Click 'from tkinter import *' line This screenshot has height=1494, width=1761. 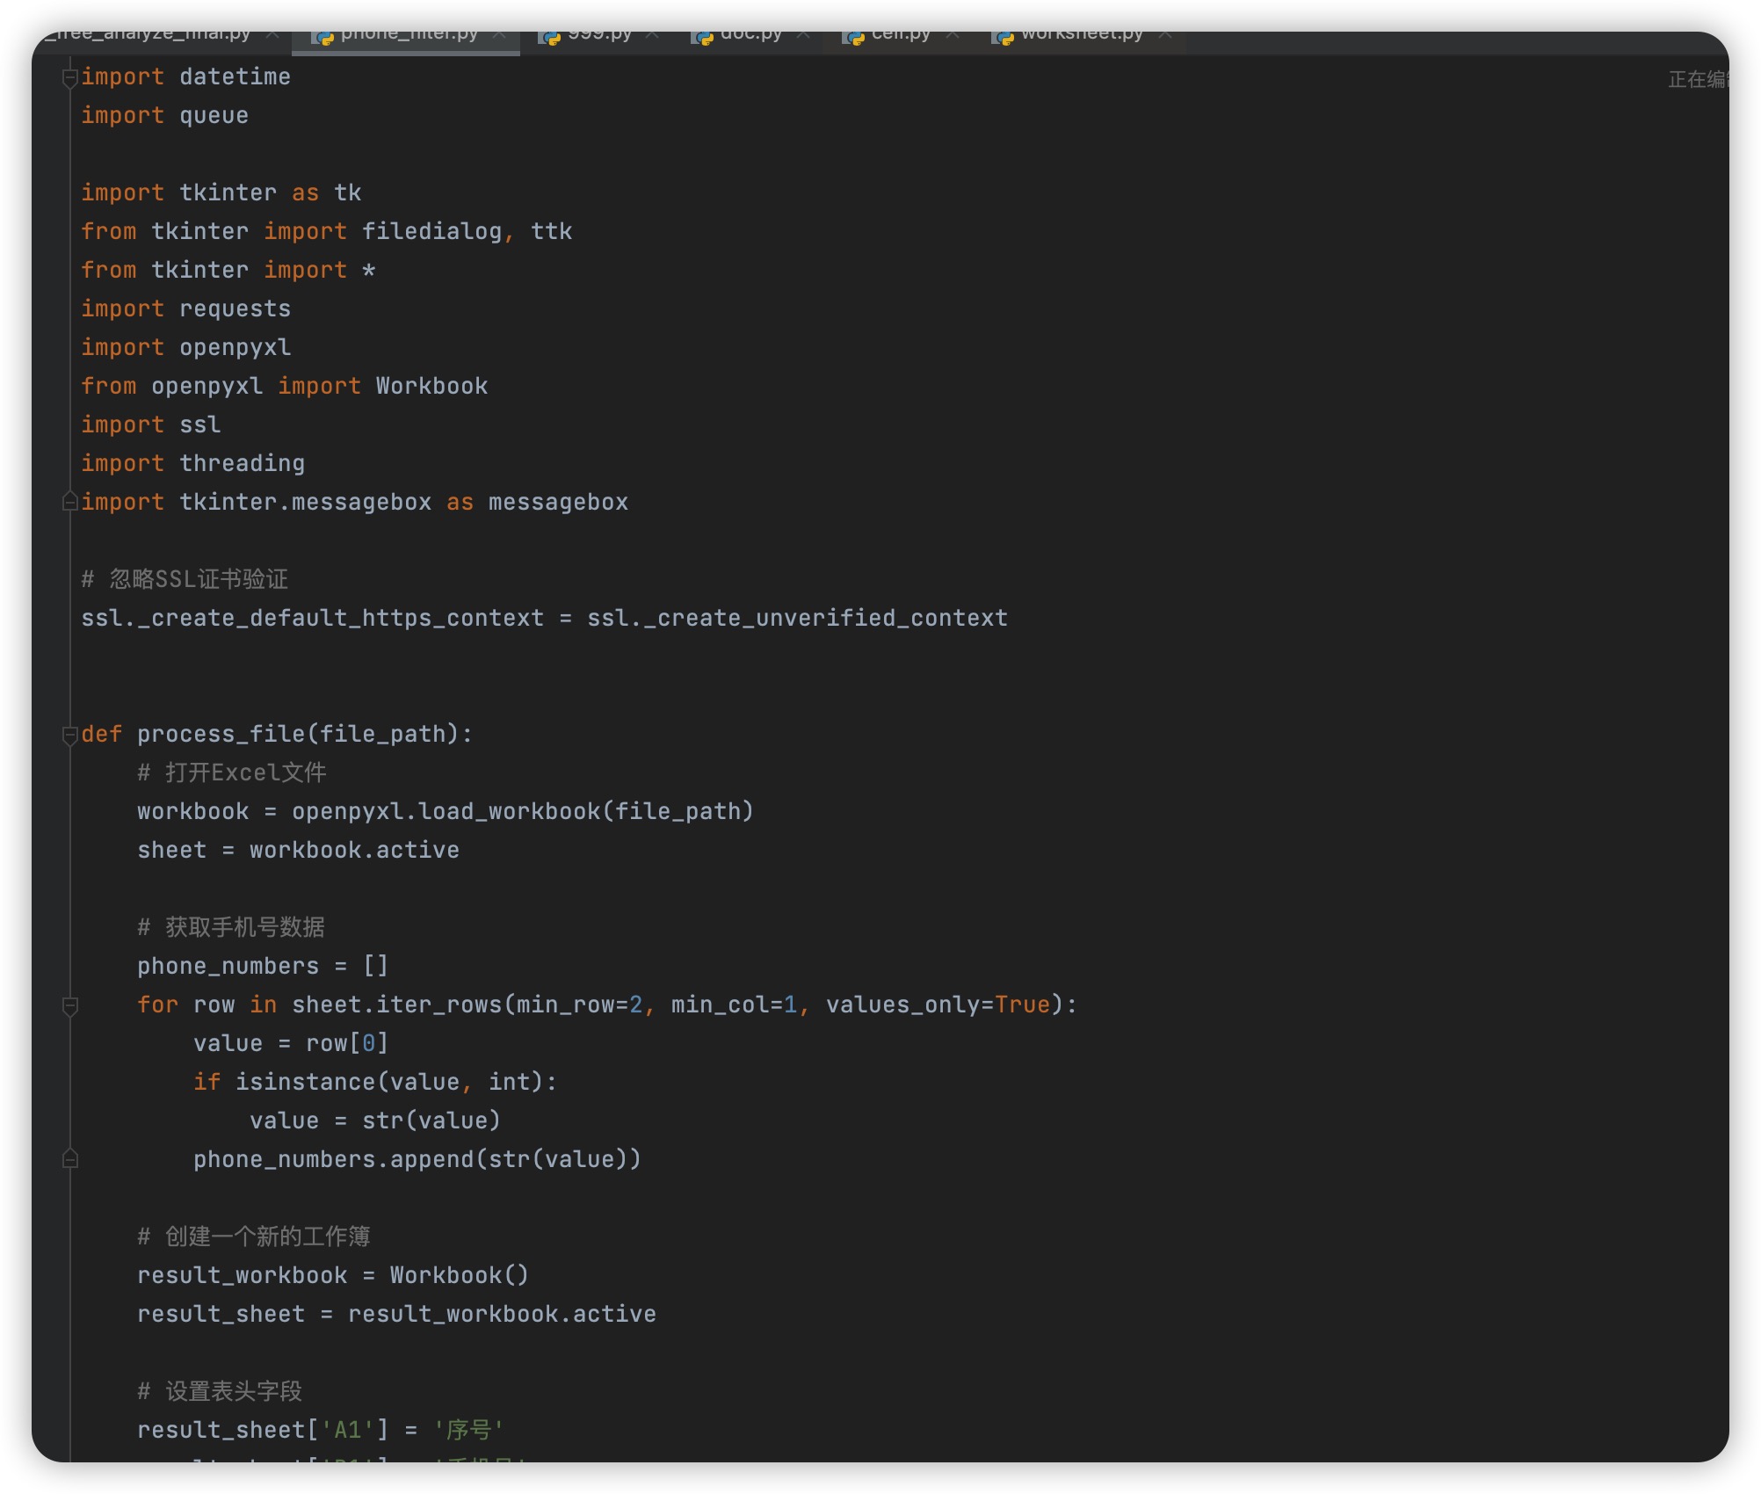(x=228, y=271)
